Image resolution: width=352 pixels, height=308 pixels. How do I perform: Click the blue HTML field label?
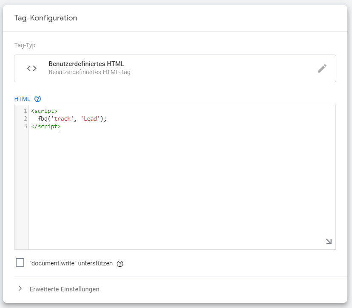22,99
